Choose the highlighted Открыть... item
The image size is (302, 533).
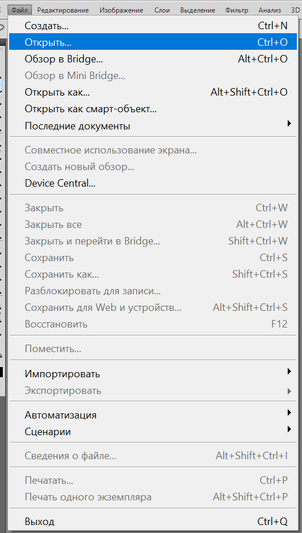click(x=153, y=42)
